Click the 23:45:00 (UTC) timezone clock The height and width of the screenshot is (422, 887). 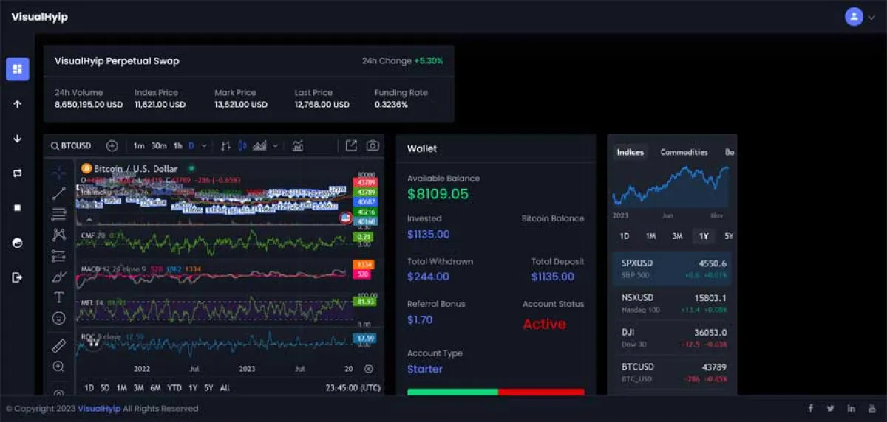click(353, 387)
